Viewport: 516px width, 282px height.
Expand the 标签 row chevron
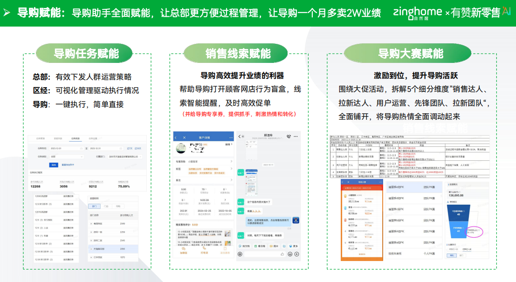pos(231,169)
